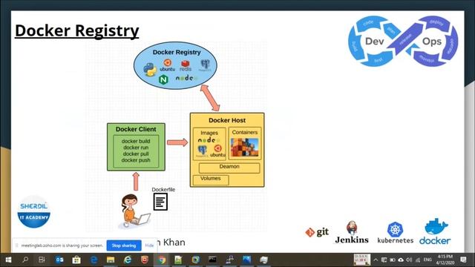Click the Docker Client heading

136,129
